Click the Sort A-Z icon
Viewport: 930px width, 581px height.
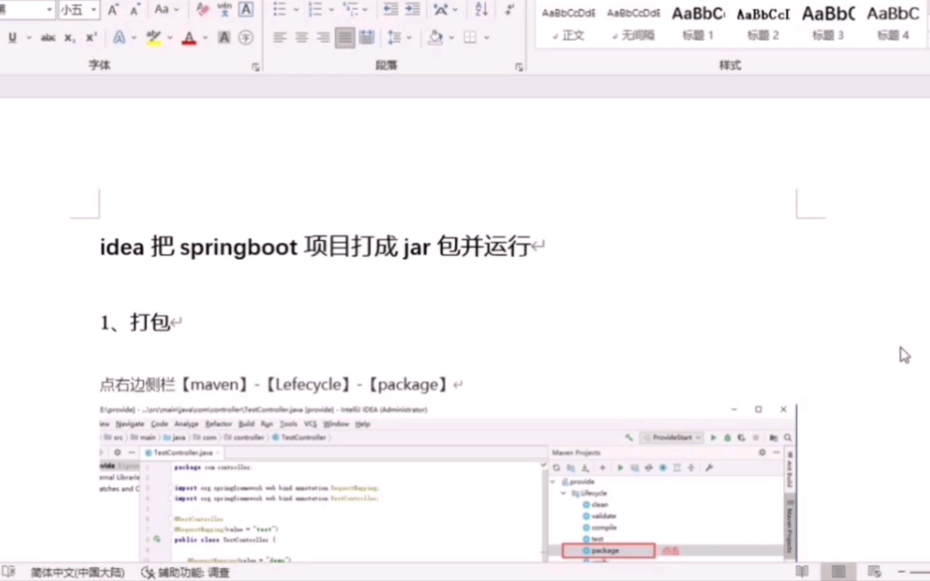(x=481, y=9)
